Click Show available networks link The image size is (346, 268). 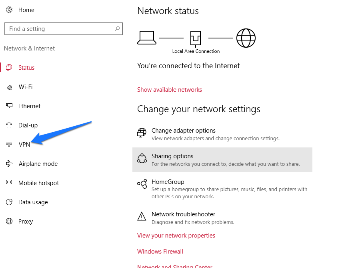170,90
